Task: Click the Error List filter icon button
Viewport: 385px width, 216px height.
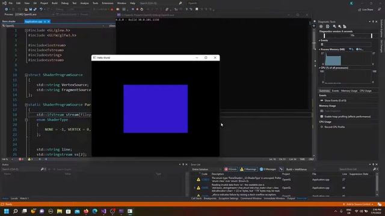Action: [x=282, y=169]
